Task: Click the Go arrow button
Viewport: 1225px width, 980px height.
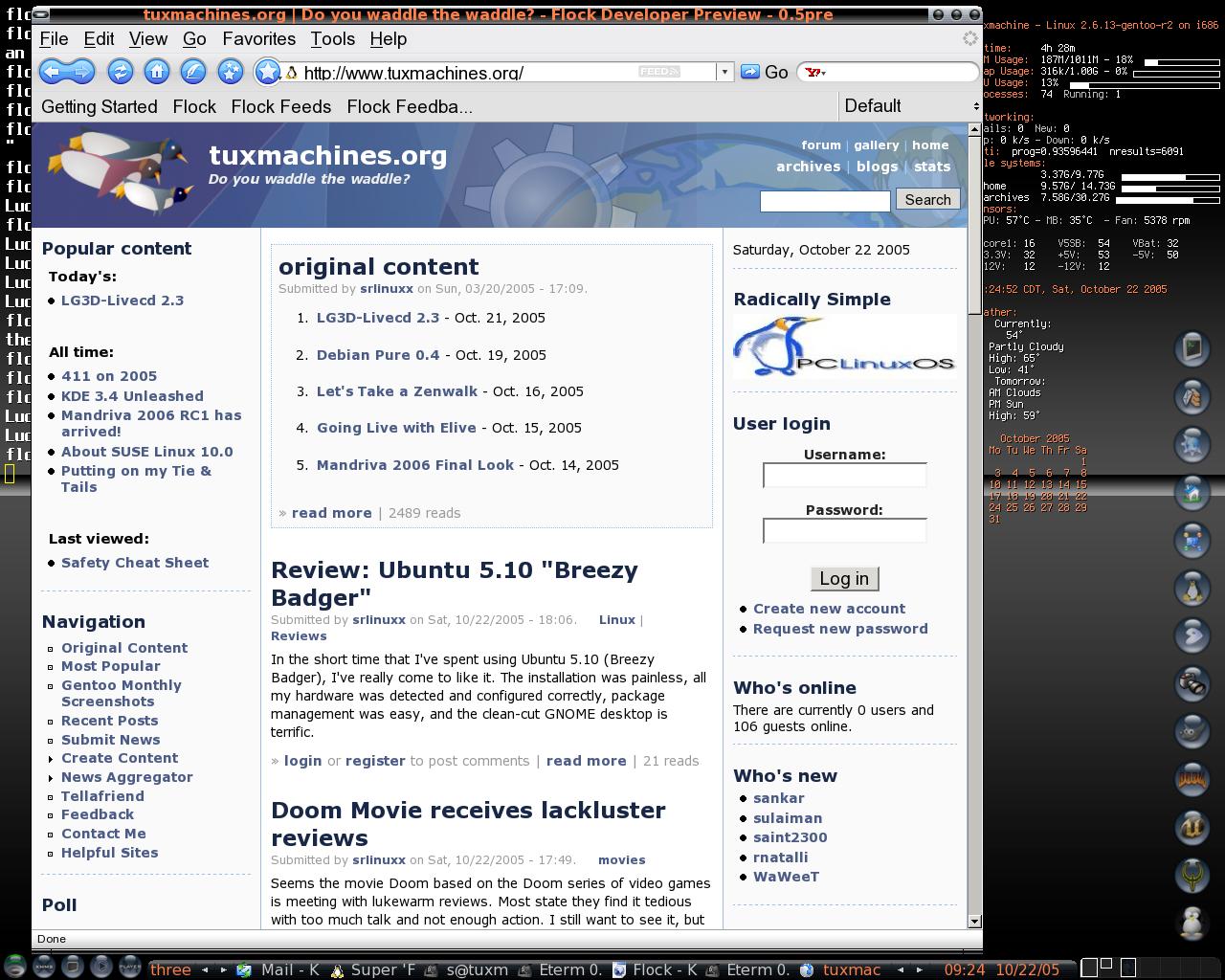Action: (x=750, y=72)
